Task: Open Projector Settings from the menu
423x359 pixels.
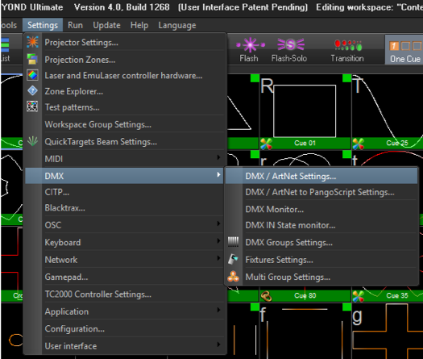Action: pyautogui.click(x=124, y=43)
